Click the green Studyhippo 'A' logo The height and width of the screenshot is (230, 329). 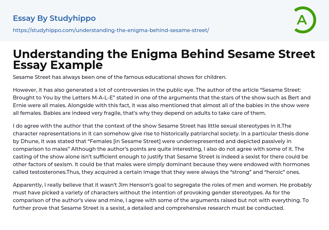(305, 20)
